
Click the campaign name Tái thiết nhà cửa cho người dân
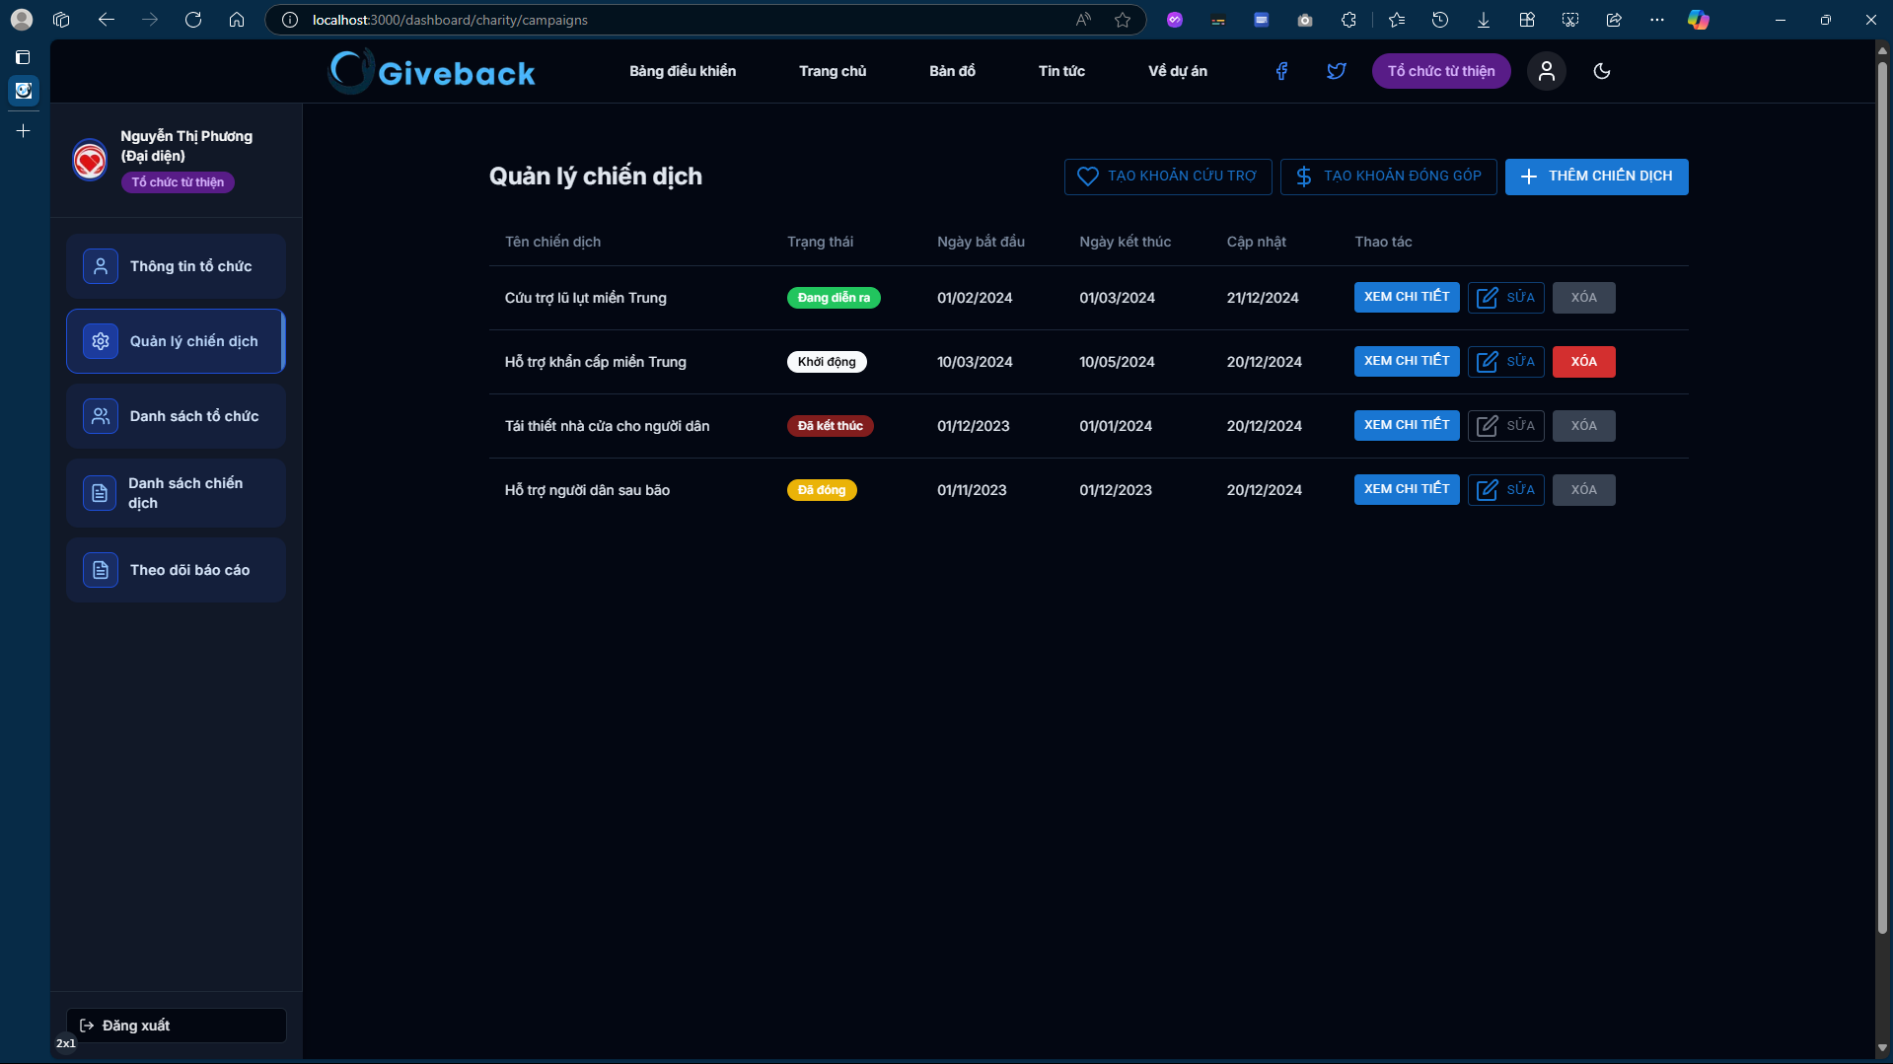click(x=607, y=426)
